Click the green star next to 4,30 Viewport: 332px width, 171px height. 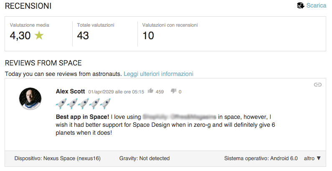coord(39,36)
